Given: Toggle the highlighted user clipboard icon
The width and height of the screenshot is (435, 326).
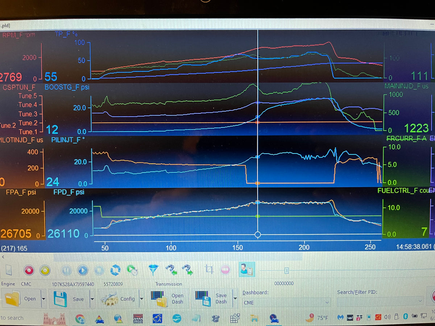Looking at the screenshot, I should coord(247,269).
